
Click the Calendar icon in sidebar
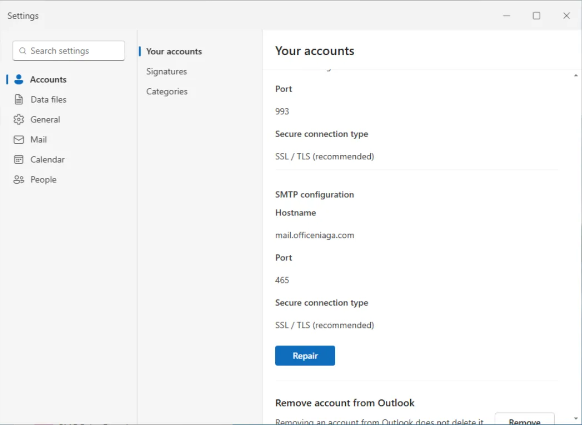18,159
